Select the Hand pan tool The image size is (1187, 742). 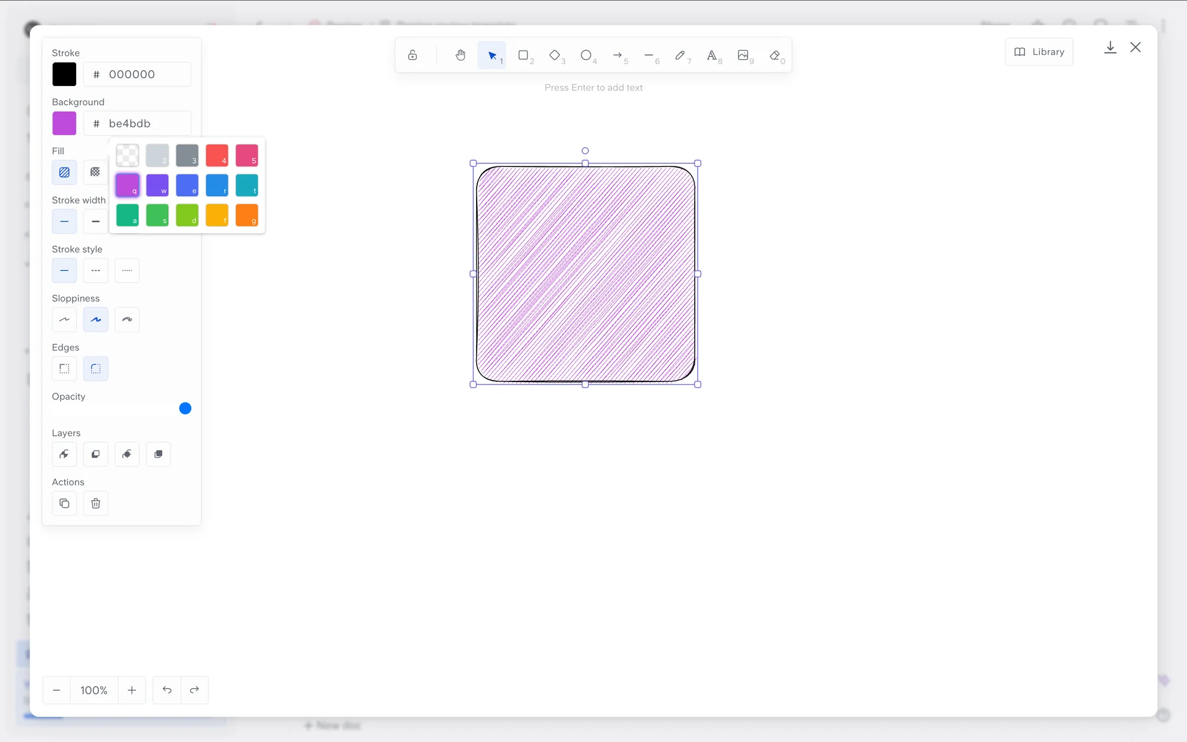460,56
